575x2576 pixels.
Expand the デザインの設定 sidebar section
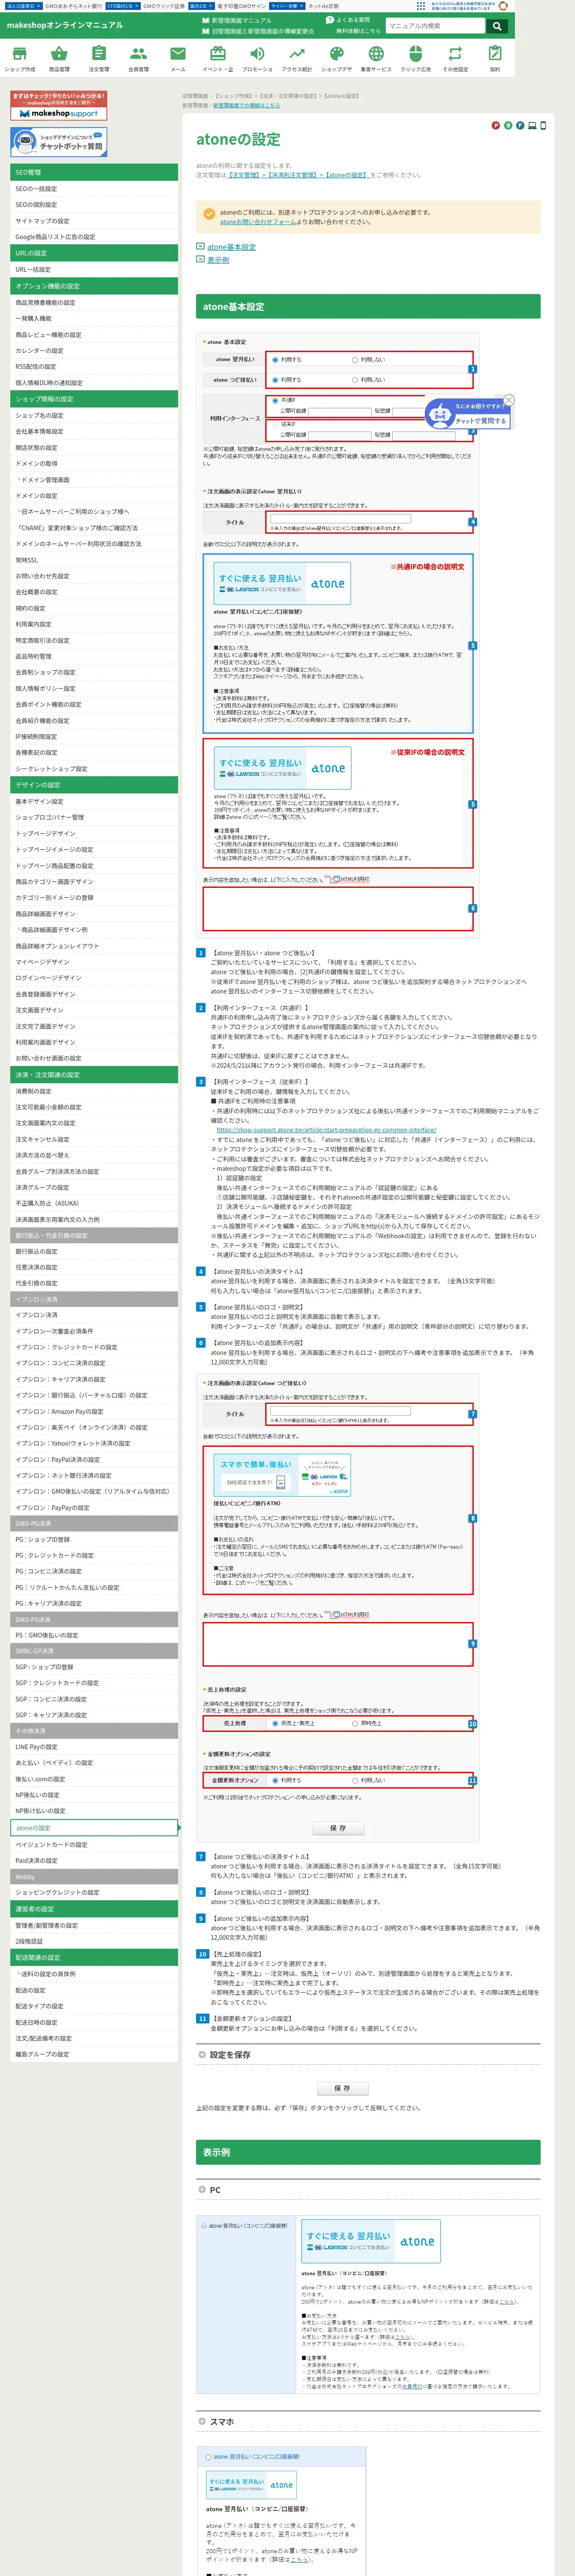(94, 785)
